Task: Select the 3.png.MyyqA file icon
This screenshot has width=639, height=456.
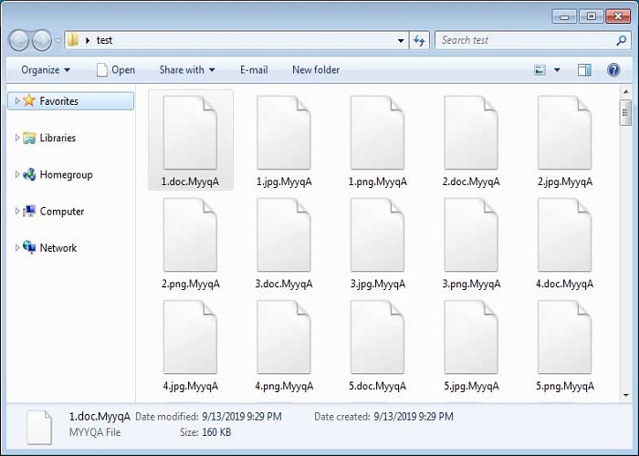Action: coord(471,235)
